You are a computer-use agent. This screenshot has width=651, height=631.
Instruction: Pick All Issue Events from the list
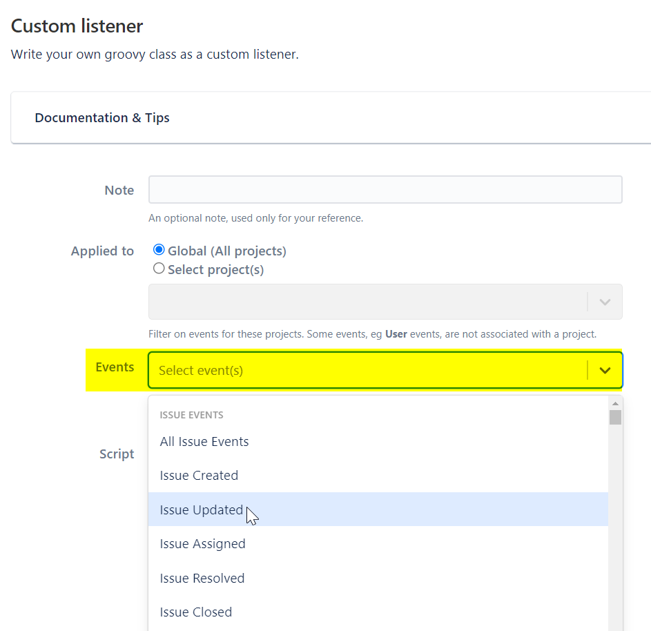tap(204, 442)
